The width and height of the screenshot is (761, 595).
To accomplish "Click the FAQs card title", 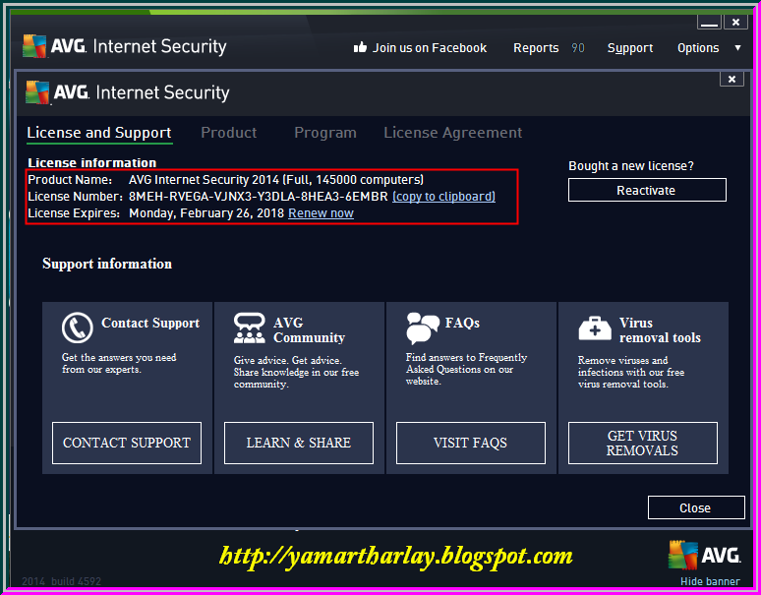I will [x=462, y=323].
